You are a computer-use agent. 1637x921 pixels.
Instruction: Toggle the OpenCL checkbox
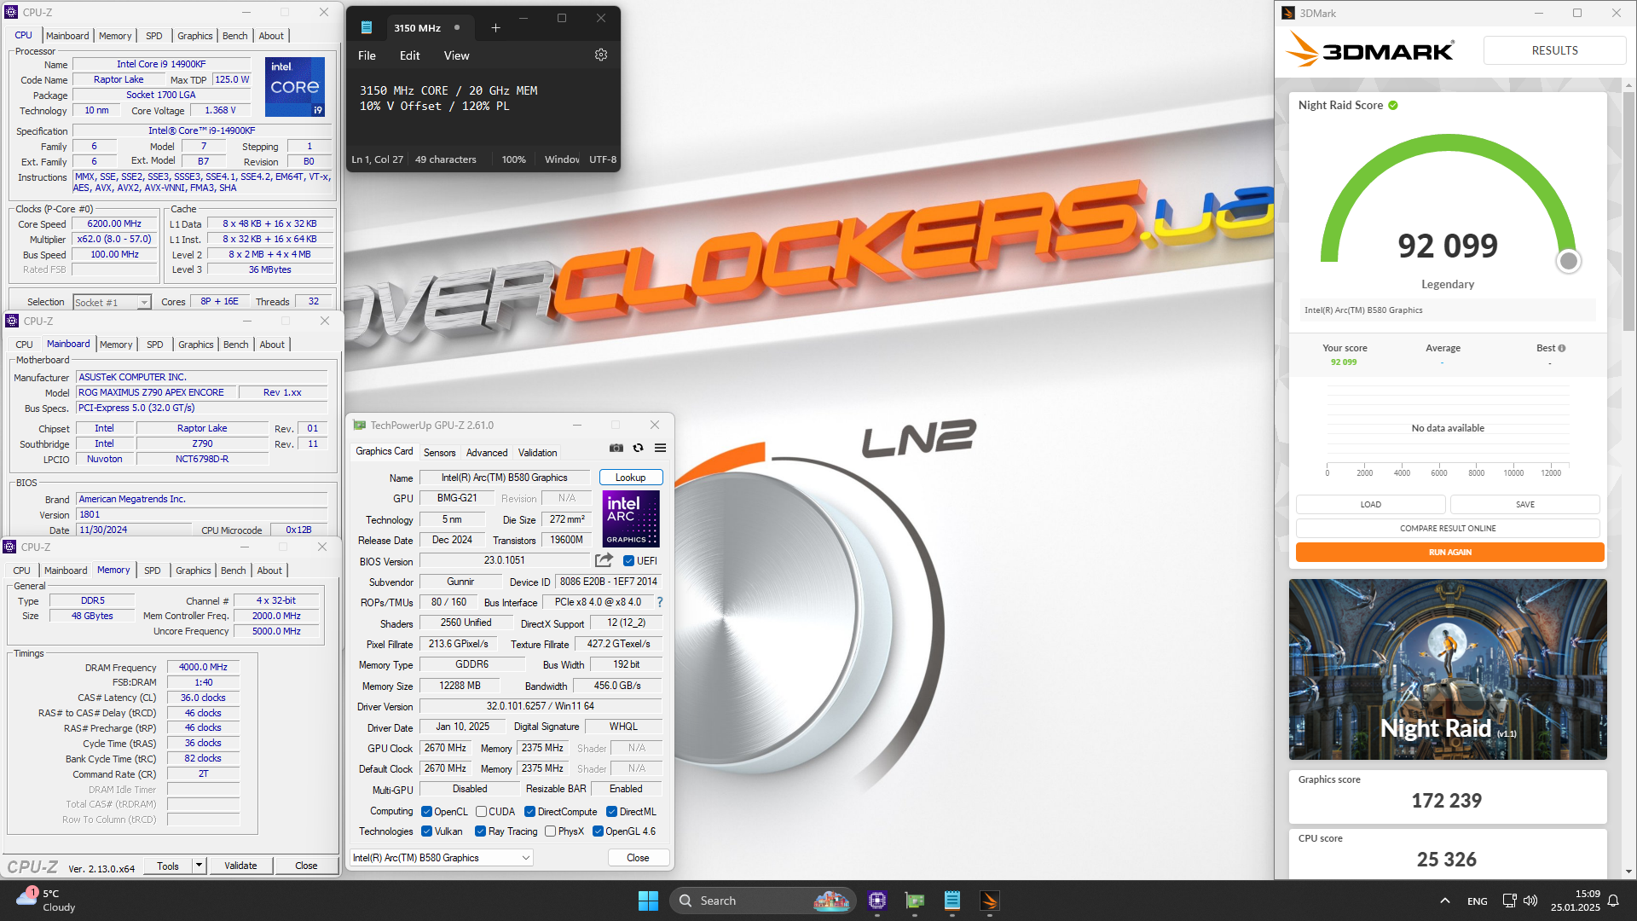[426, 811]
